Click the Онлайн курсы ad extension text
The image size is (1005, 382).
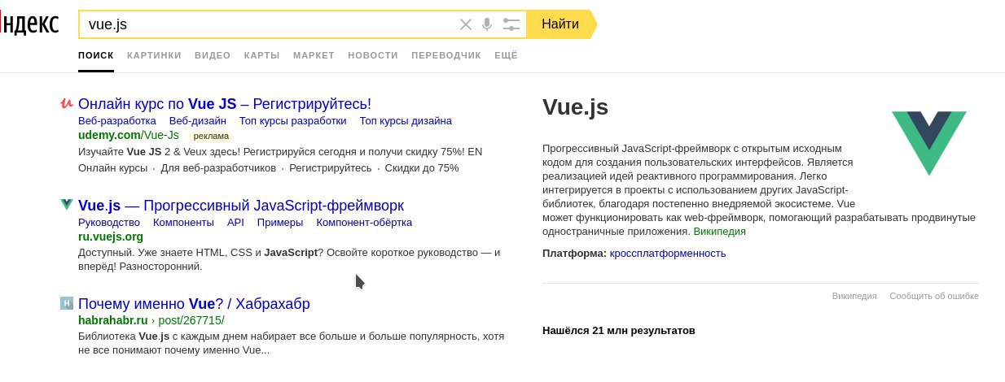[112, 168]
